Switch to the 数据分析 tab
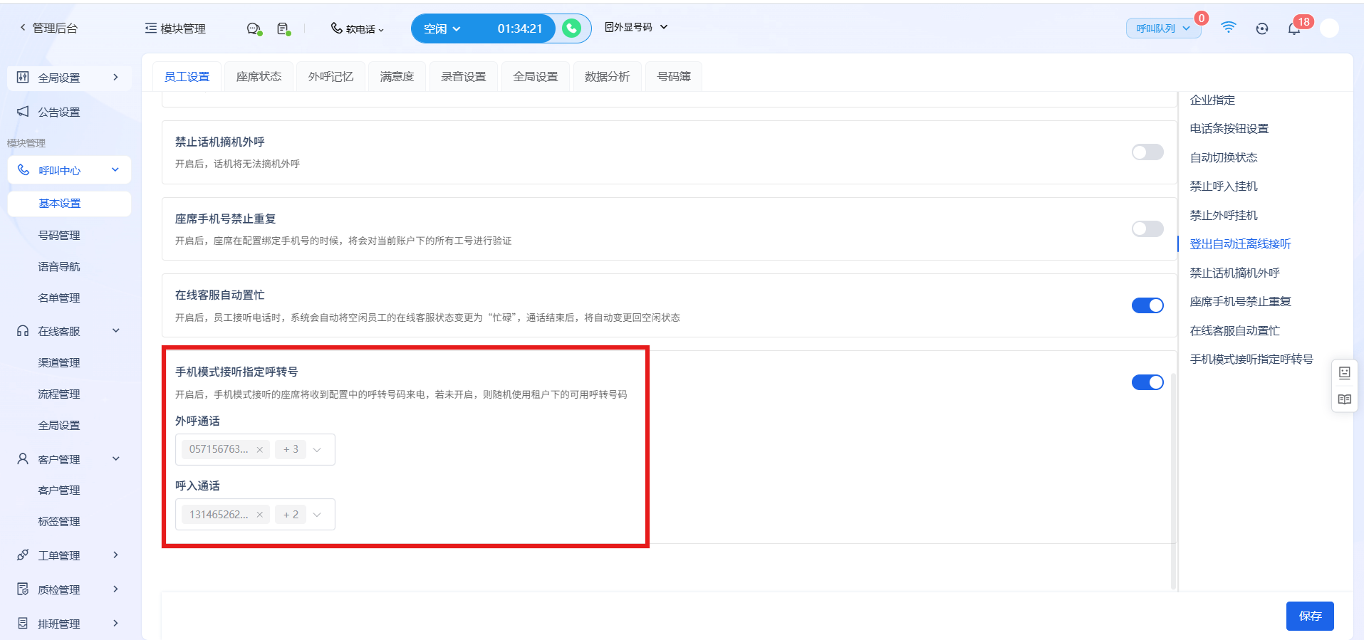This screenshot has height=640, width=1364. pos(608,77)
